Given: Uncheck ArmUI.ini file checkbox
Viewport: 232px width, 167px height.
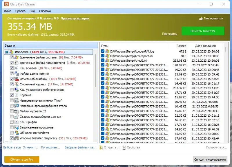Looking at the screenshot, I should coord(103,60).
